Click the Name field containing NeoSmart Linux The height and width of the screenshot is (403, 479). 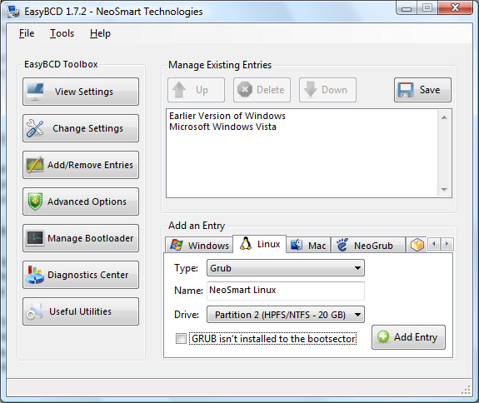pyautogui.click(x=286, y=291)
